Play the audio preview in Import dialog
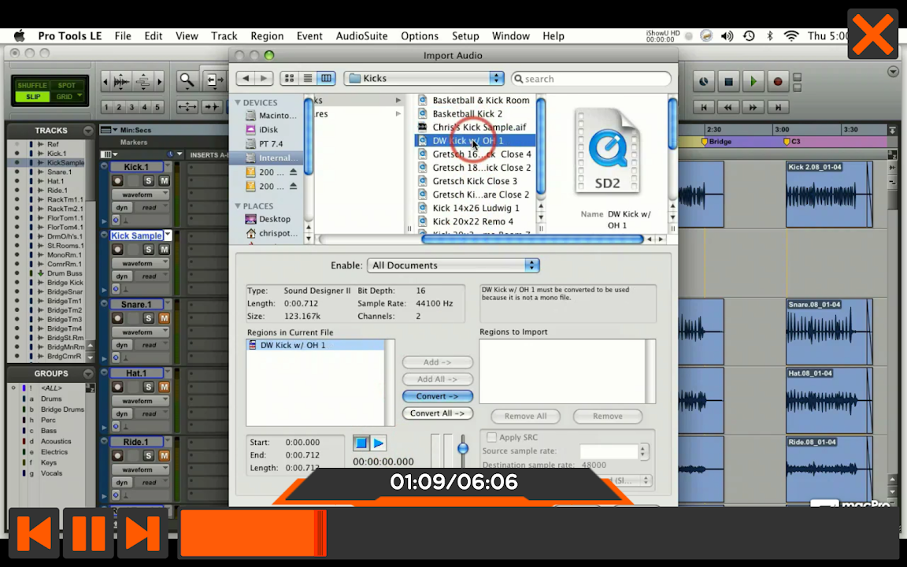This screenshot has height=567, width=907. pyautogui.click(x=379, y=443)
